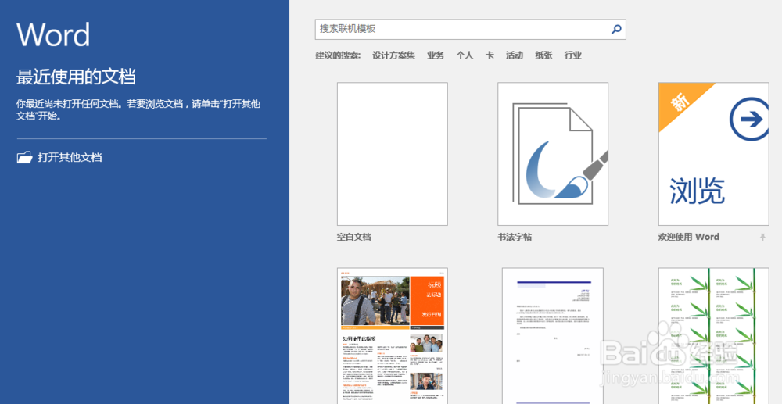
Task: Focus the 搜索联机模板 search box
Action: [x=470, y=30]
